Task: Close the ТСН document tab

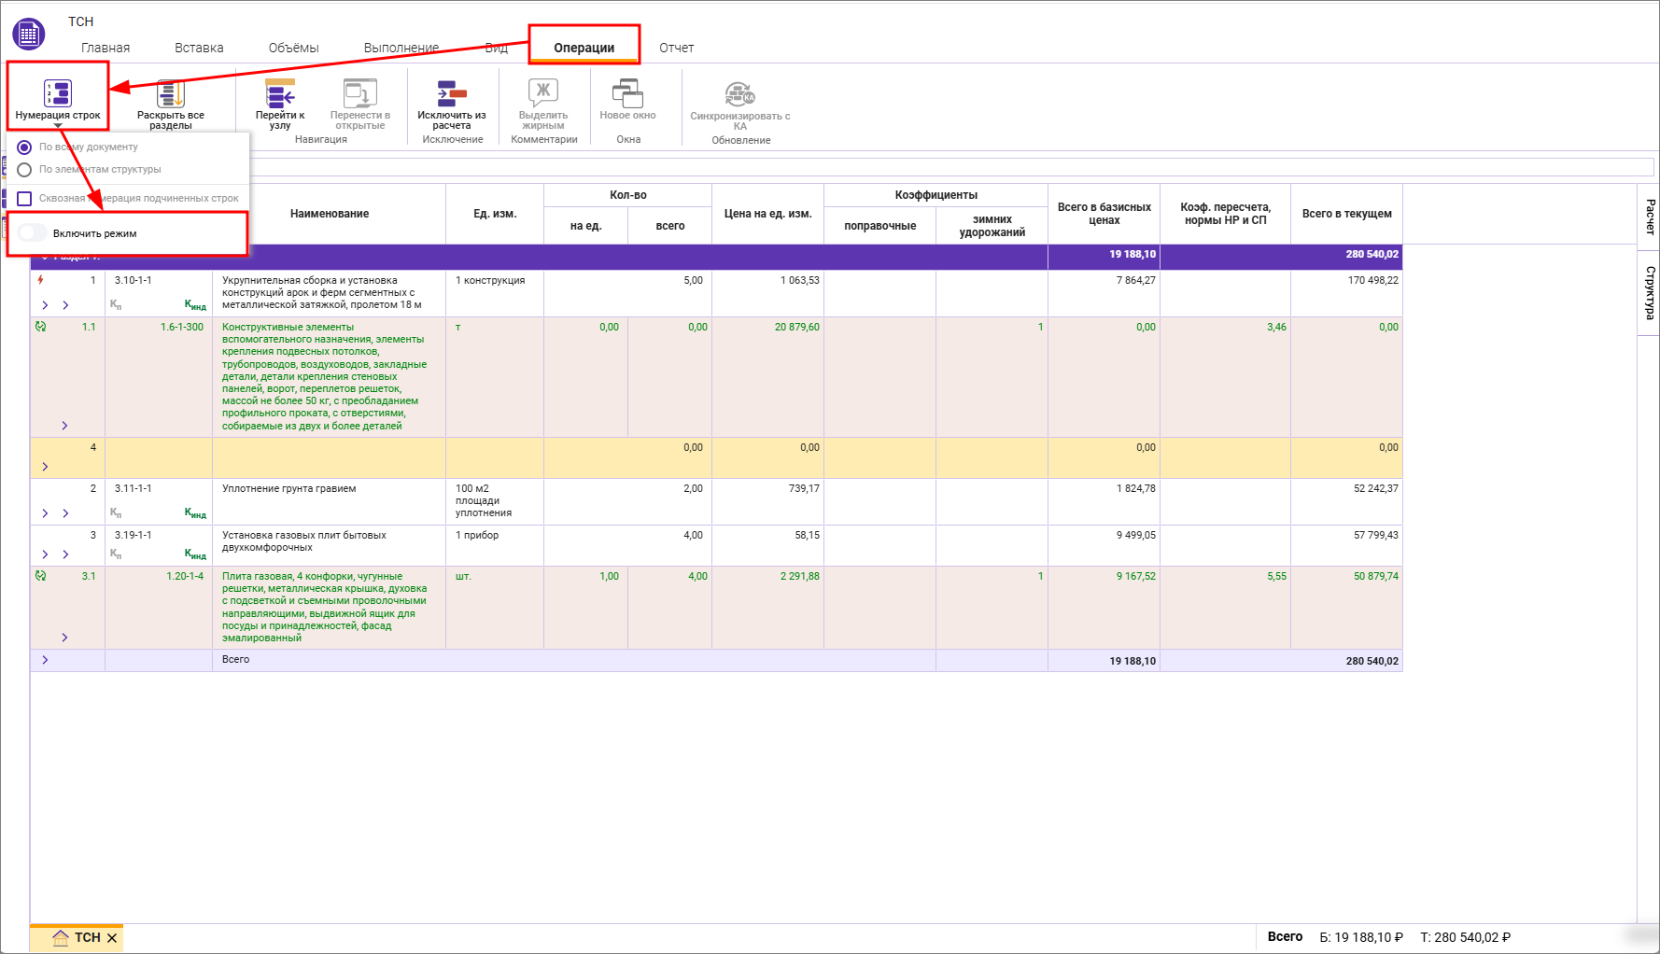Action: pyautogui.click(x=112, y=938)
